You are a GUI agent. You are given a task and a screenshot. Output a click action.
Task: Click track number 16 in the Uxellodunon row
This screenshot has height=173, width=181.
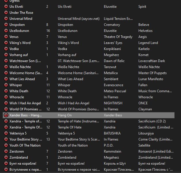[48, 31]
